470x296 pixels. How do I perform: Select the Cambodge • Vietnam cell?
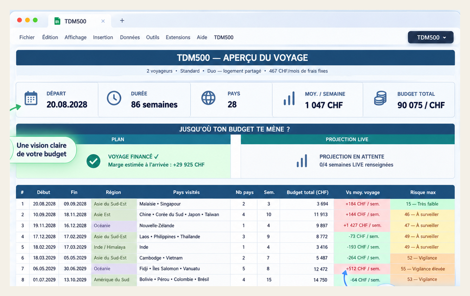184,258
